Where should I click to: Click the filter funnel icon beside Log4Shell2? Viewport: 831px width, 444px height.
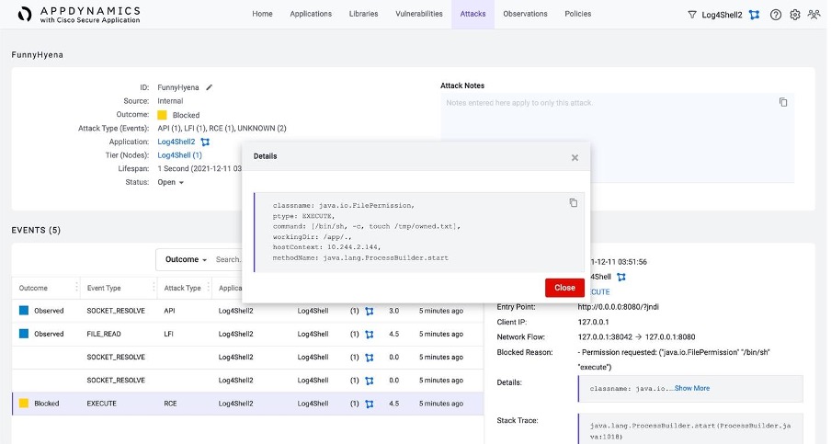(x=692, y=15)
